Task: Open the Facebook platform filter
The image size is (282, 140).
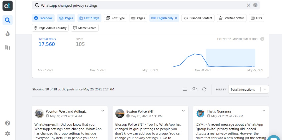Action: tap(43, 18)
